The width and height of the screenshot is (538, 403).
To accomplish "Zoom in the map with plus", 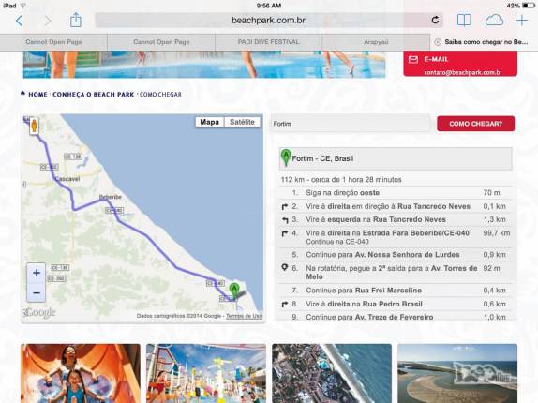I will click(x=37, y=273).
